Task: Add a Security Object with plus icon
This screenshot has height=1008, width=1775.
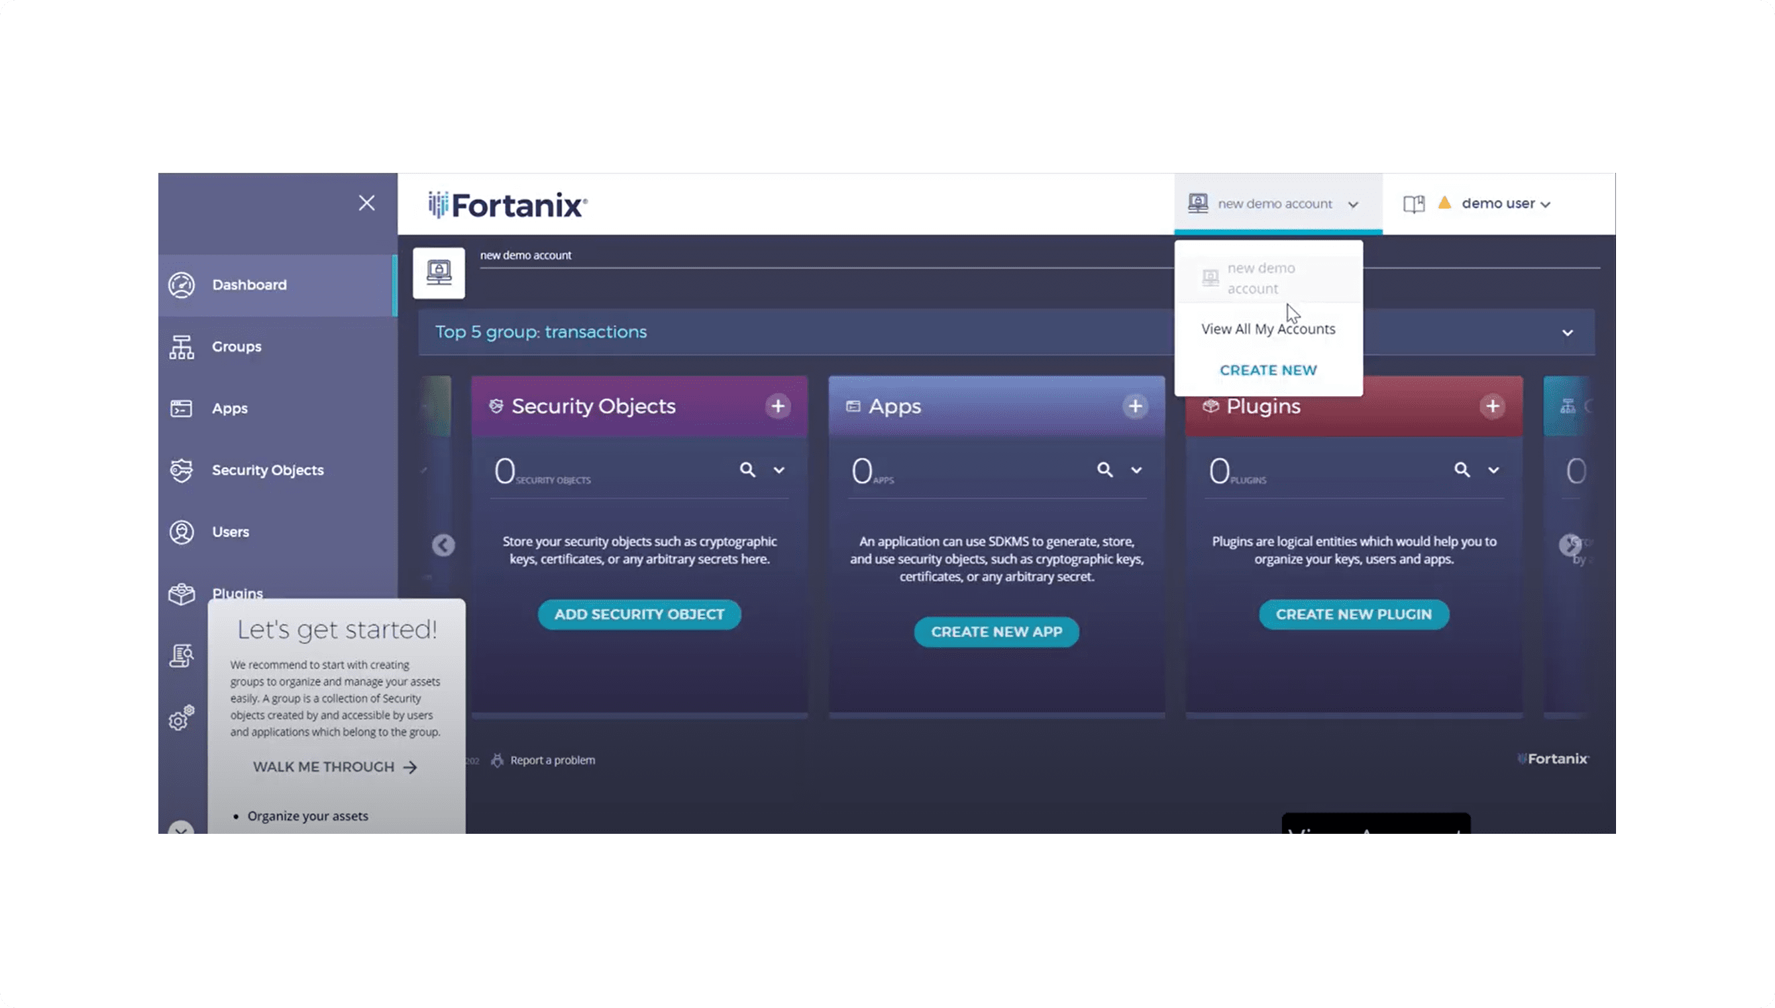Action: (x=778, y=407)
